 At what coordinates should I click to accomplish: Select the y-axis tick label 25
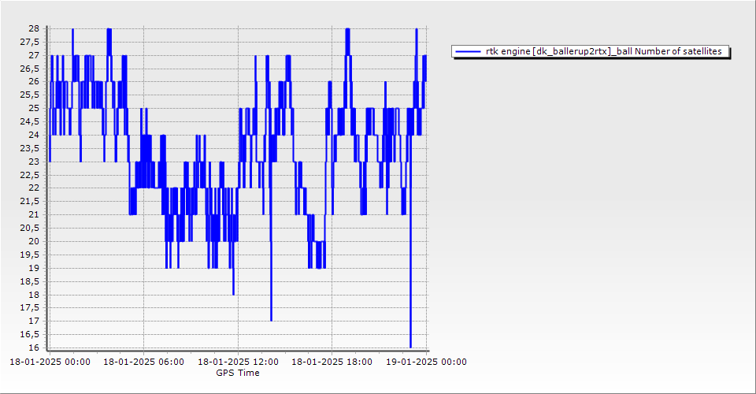pyautogui.click(x=34, y=108)
